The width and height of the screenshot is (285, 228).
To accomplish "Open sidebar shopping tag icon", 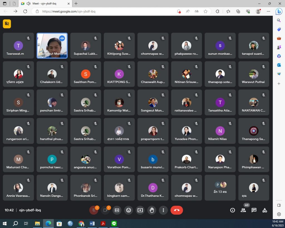I will [x=279, y=29].
